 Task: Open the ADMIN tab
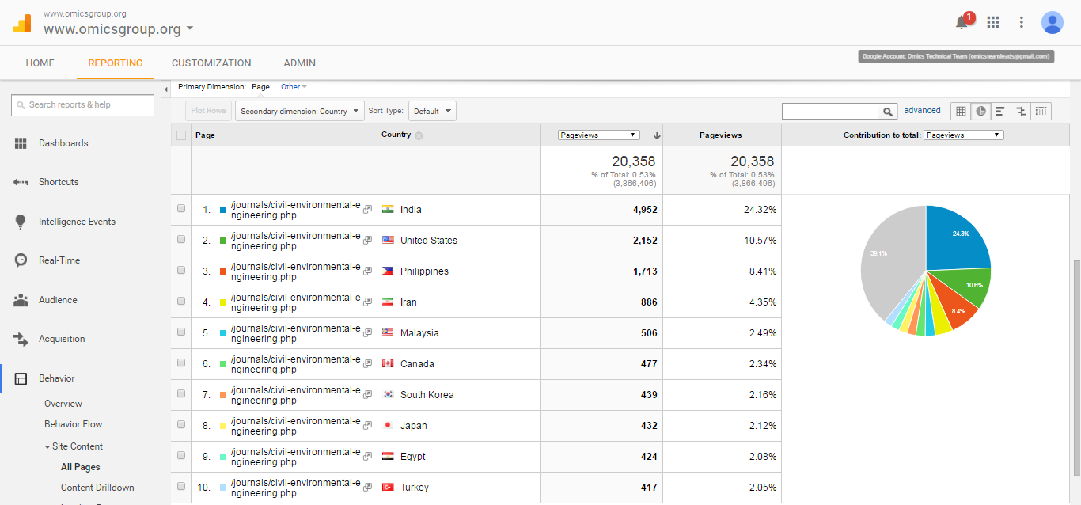[300, 63]
